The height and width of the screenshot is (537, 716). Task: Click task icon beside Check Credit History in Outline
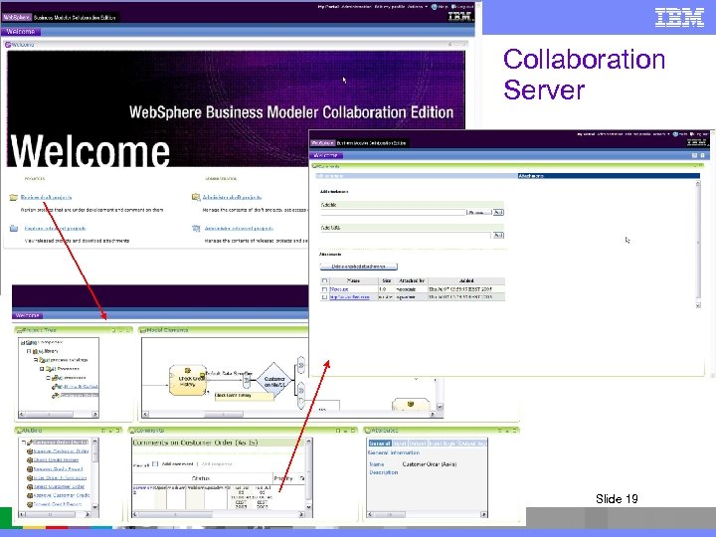[30, 459]
